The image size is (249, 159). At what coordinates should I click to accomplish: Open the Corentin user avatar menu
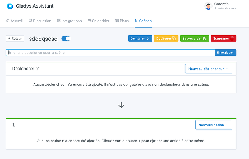tap(208, 6)
